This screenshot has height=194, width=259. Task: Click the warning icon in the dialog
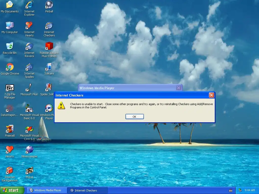tap(61, 106)
